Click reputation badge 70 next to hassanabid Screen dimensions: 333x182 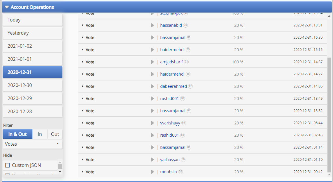coord(185,25)
